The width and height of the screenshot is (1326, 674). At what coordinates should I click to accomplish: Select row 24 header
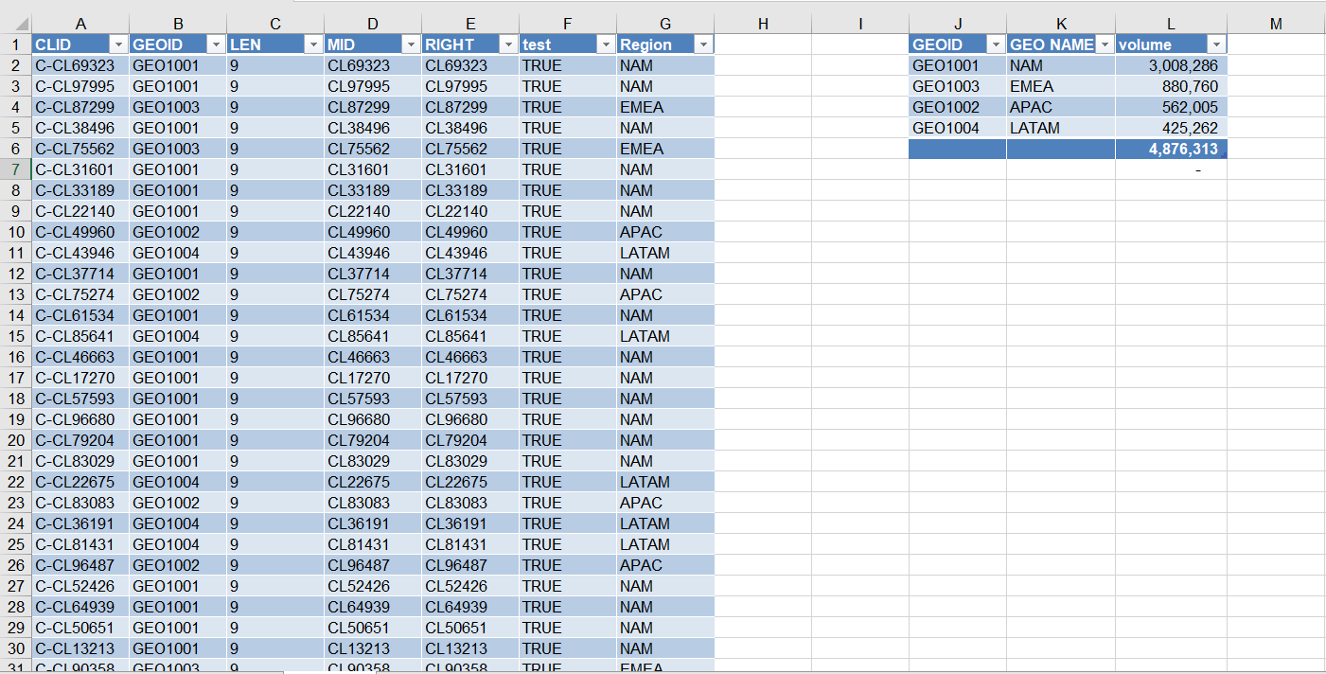[x=15, y=523]
